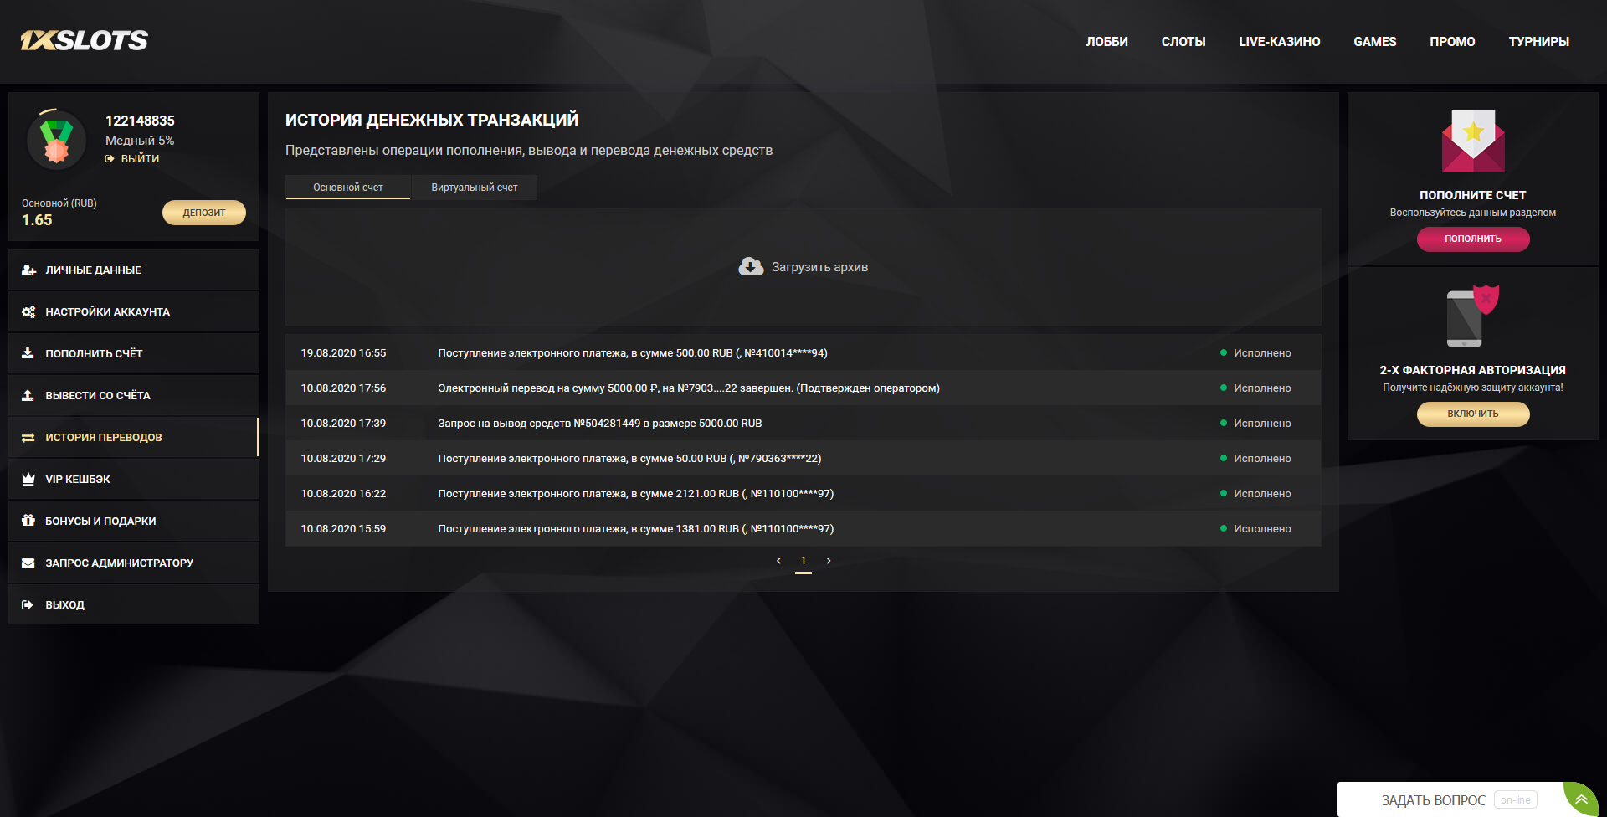Click the Медный 5% level text

pos(140,141)
